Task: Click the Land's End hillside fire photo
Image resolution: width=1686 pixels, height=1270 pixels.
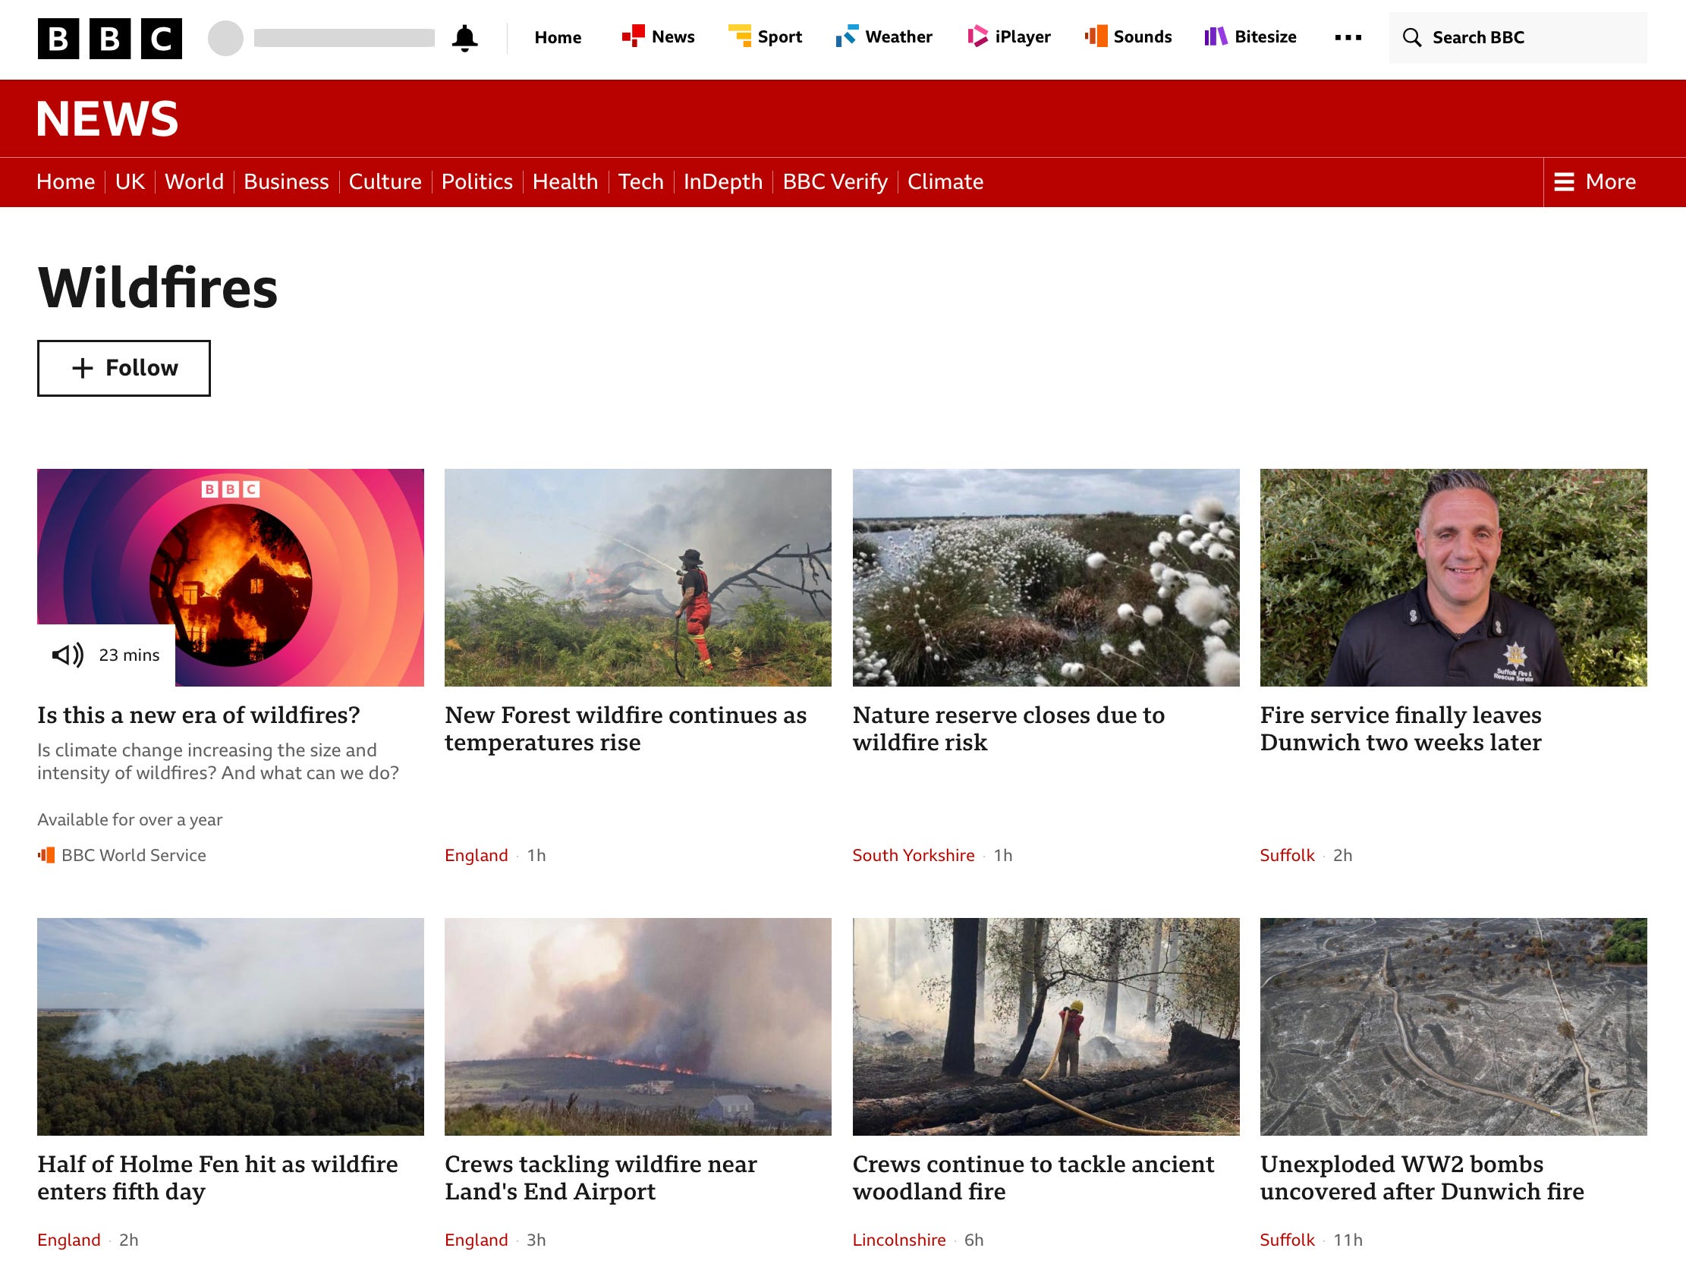Action: click(x=638, y=1026)
